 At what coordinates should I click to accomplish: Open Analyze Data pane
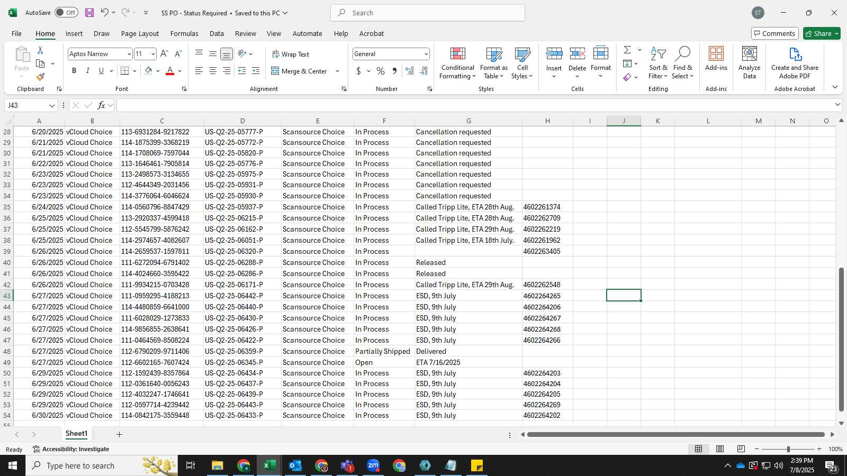[749, 63]
